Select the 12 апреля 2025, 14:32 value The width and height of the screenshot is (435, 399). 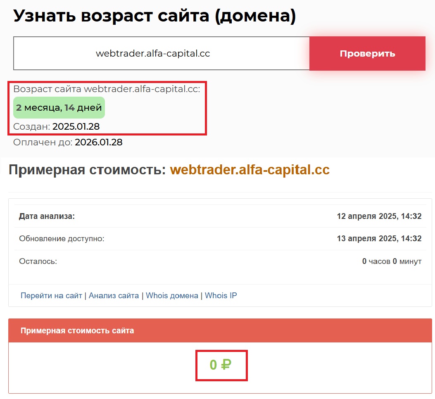(379, 216)
